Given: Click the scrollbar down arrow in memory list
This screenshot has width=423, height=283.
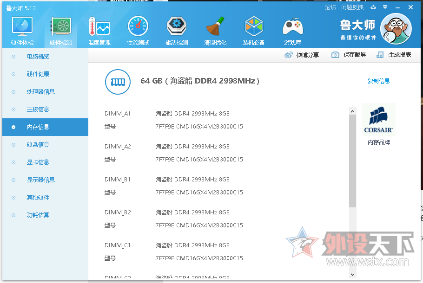Looking at the screenshot, I should tap(352, 275).
